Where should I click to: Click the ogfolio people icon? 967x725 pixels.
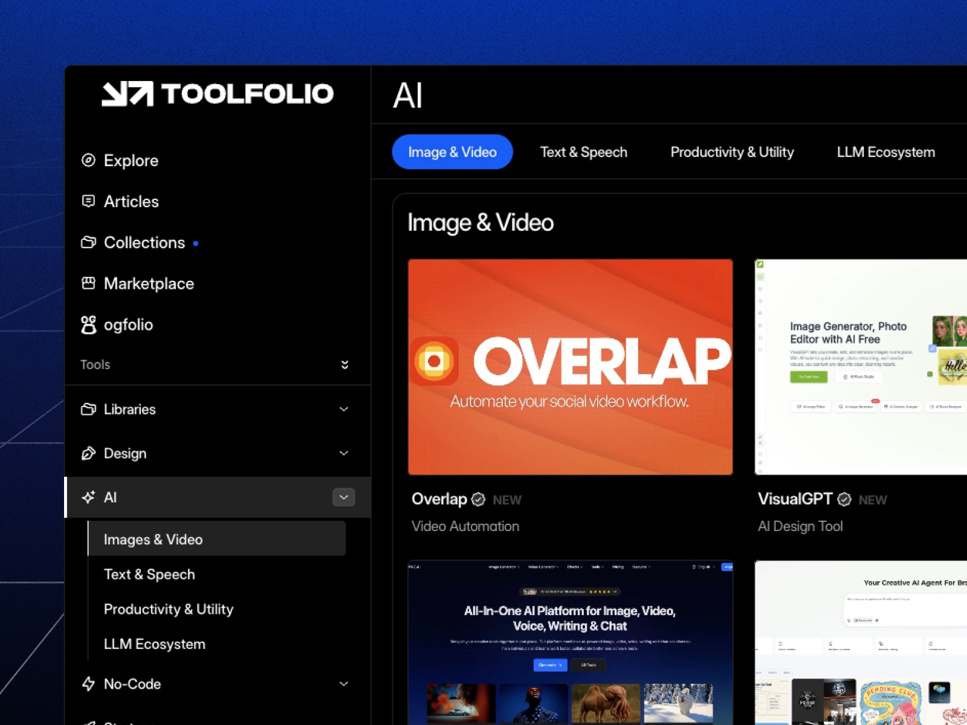(88, 324)
